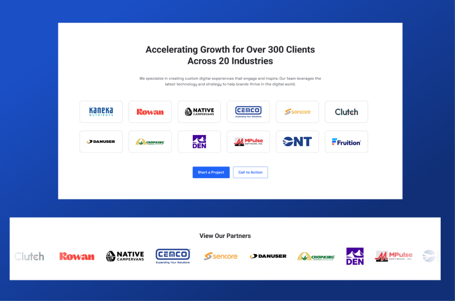Select the CropKing logo card in the grid
455x301 pixels.
(150, 142)
